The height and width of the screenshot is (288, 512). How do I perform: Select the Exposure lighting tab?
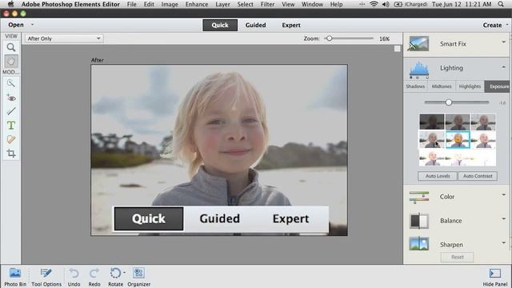(x=498, y=86)
